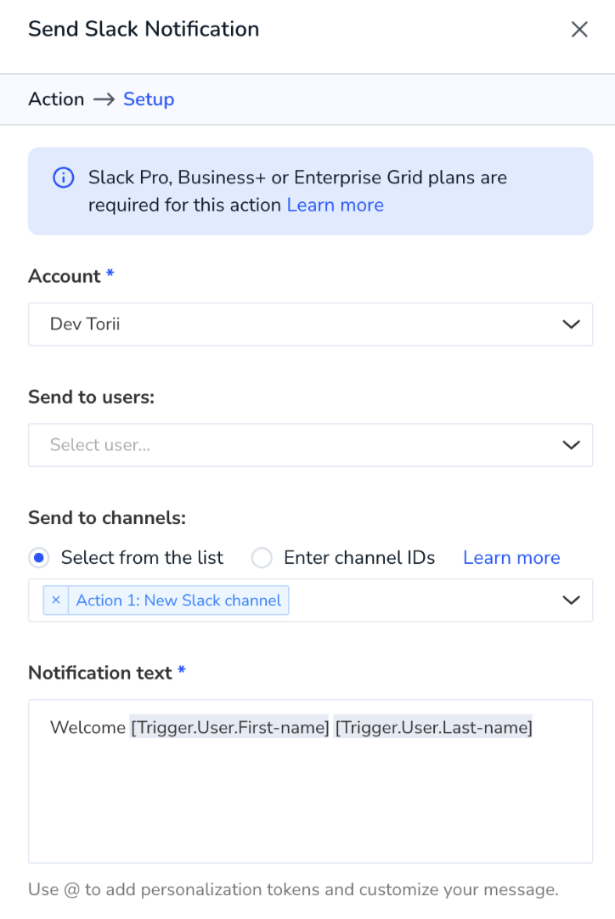This screenshot has height=919, width=615.
Task: Remove the 'Action 1: New Slack channel' tag
Action: [x=56, y=600]
